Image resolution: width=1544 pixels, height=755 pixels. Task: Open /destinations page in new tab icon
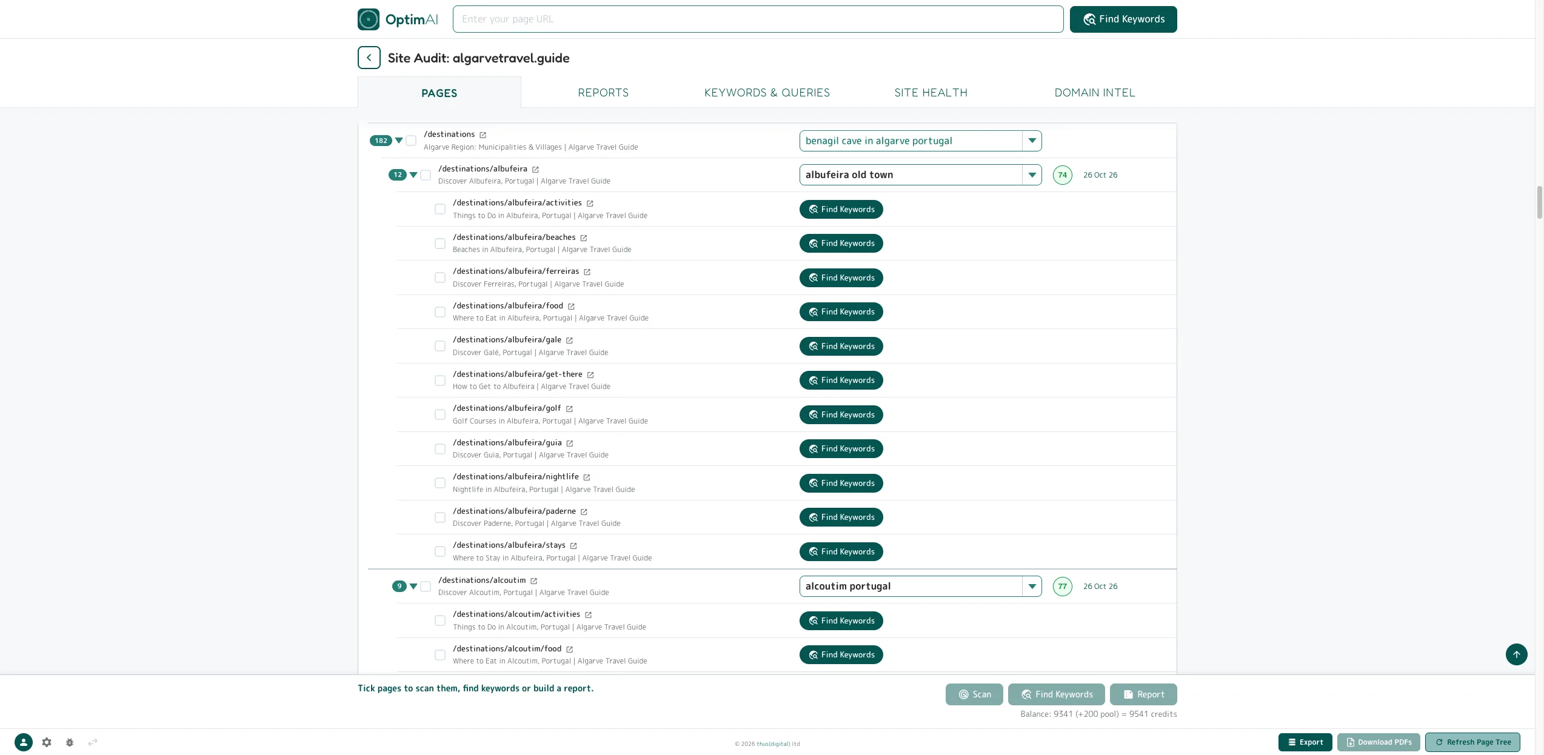[483, 135]
